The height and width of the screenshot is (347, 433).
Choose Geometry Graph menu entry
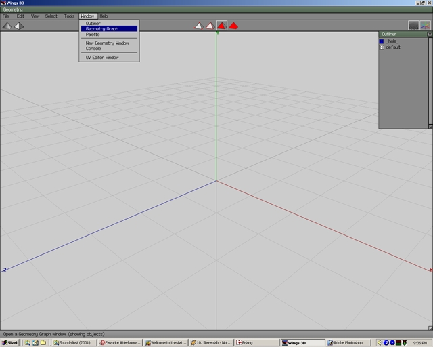pyautogui.click(x=109, y=28)
